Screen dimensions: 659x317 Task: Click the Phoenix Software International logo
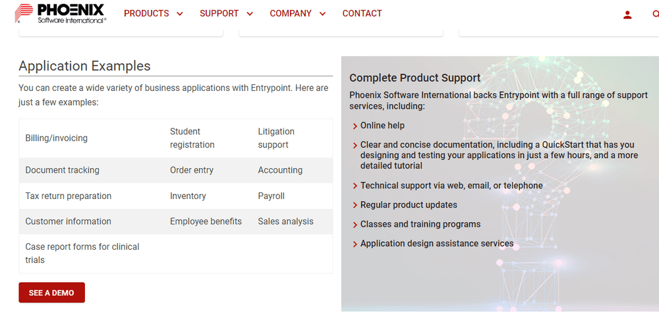(x=60, y=13)
